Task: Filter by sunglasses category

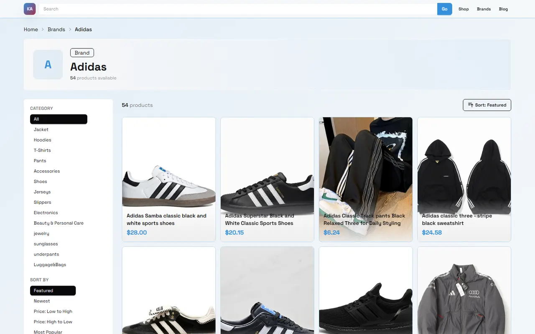Action: click(x=46, y=244)
